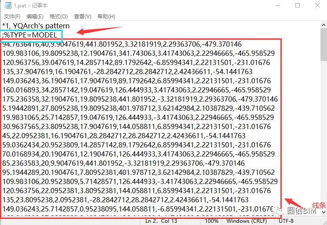Screen dimensions: 327x225
Task: Click the line "*1, YQArch's pattern"
Action: click(x=36, y=26)
